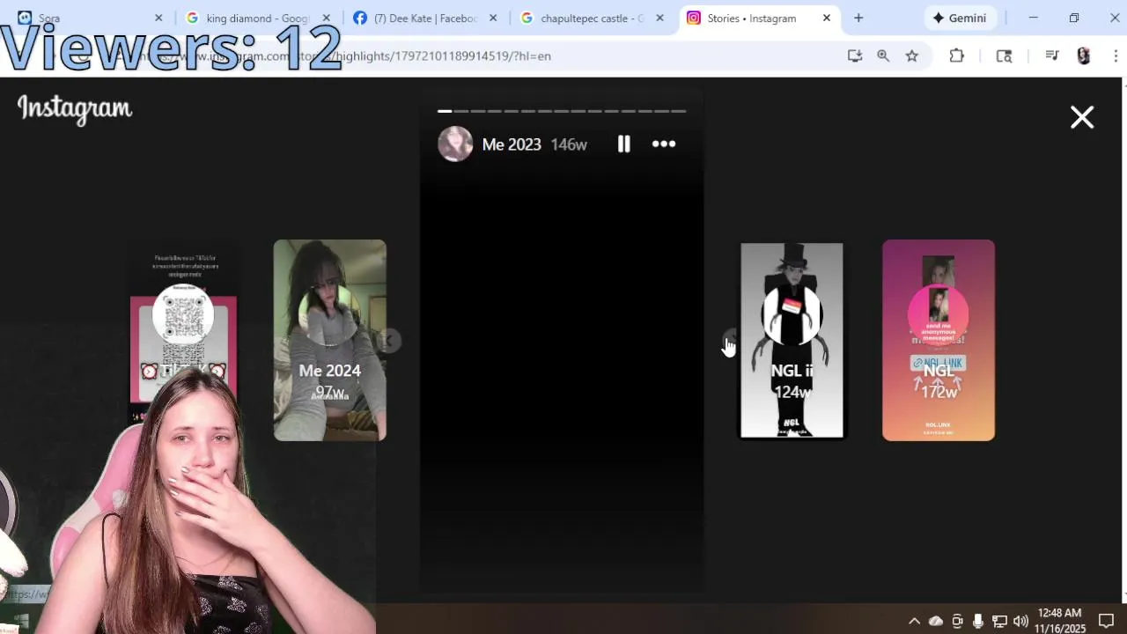The height and width of the screenshot is (634, 1127).
Task: Open the NGL 172w highlight thumbnail
Action: (939, 340)
